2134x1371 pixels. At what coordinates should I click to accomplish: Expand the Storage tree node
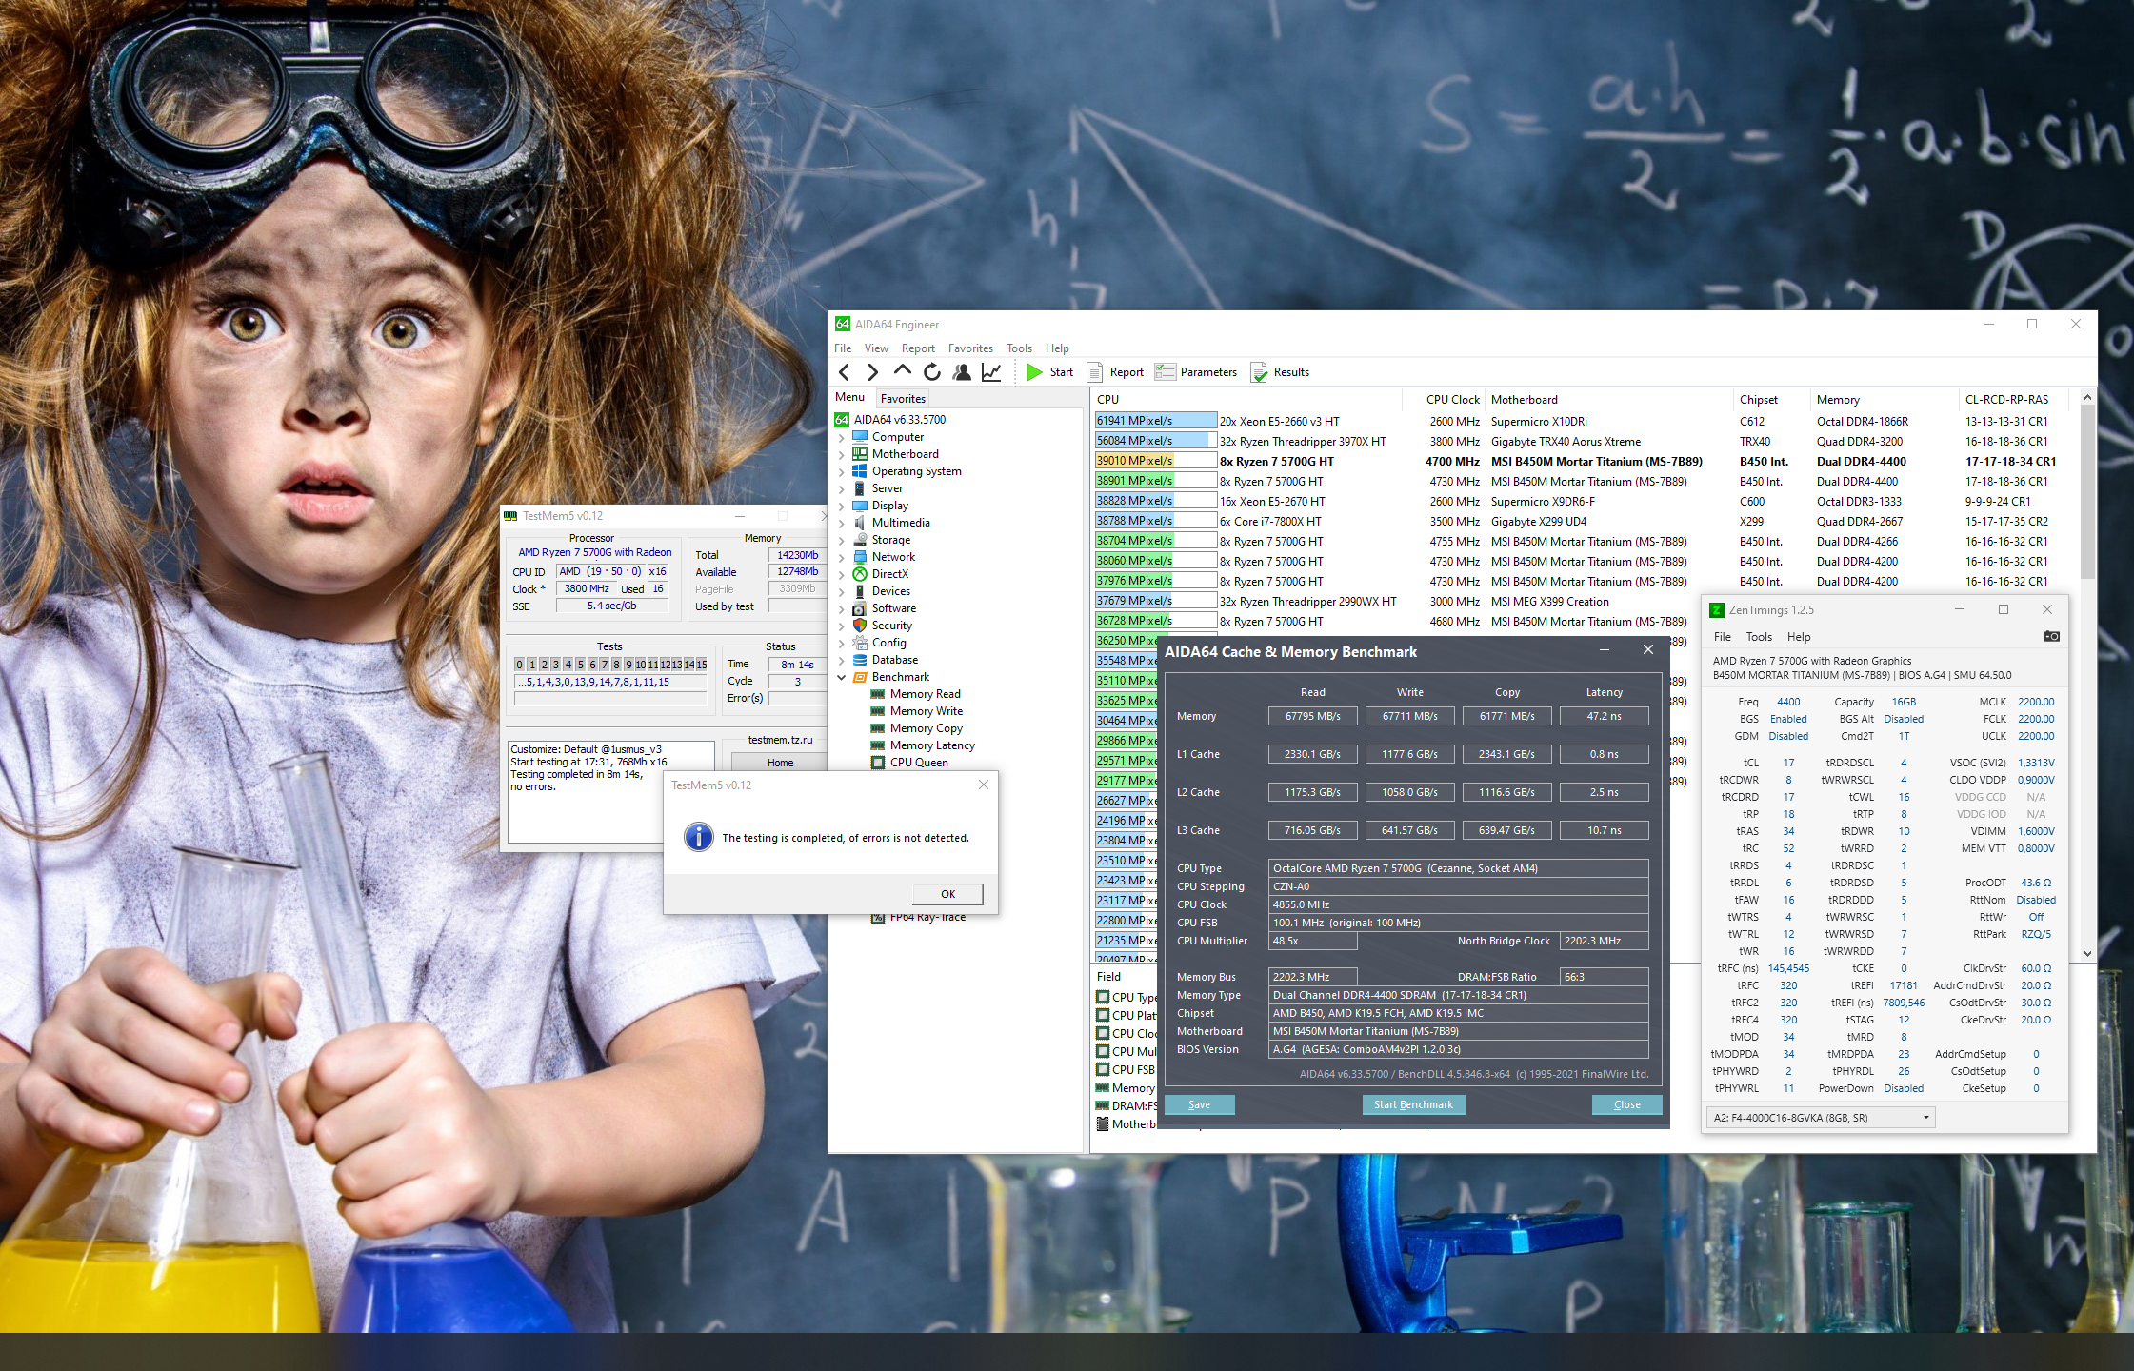click(842, 541)
